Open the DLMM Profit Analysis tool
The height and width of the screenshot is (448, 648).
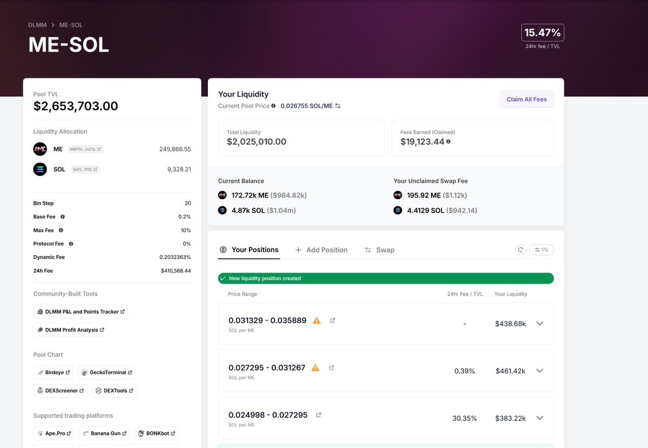pos(70,330)
